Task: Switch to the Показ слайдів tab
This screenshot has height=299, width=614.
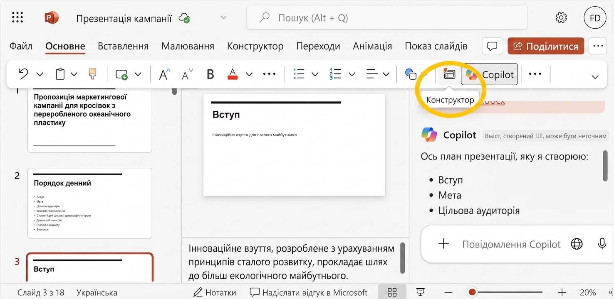Action: coord(436,46)
